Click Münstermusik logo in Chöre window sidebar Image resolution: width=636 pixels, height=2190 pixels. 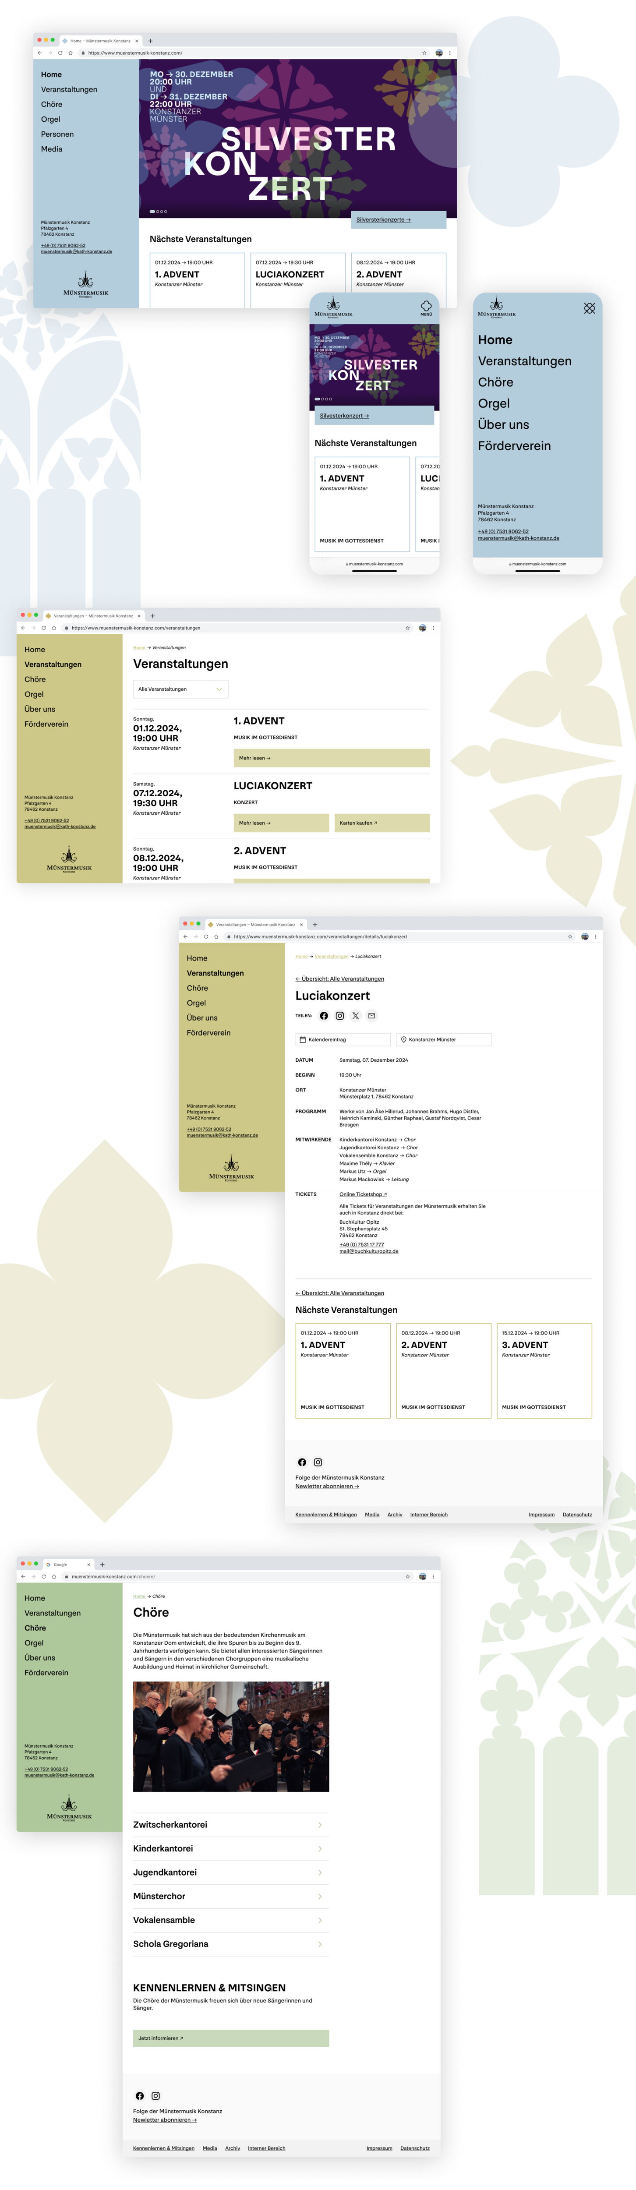coord(69,1808)
